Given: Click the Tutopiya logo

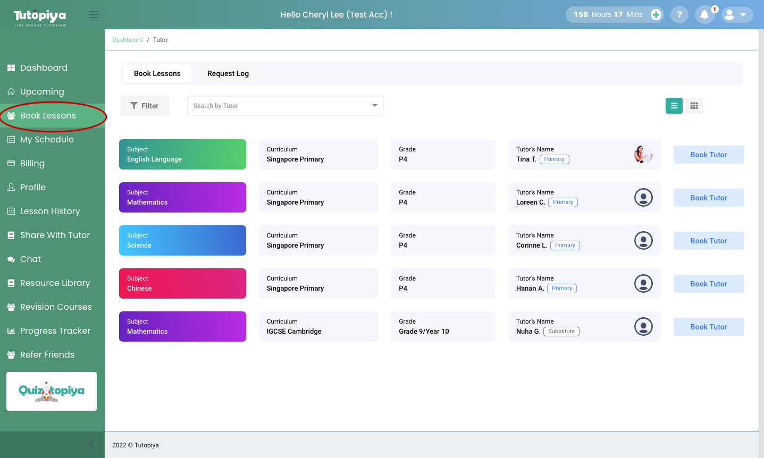Looking at the screenshot, I should point(40,16).
